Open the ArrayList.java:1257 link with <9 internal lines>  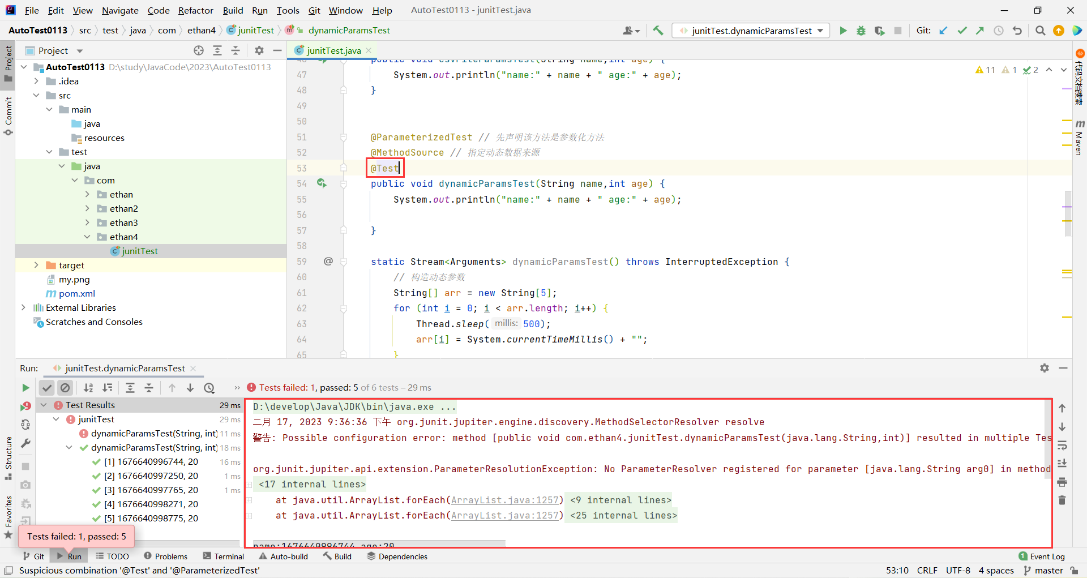click(504, 500)
